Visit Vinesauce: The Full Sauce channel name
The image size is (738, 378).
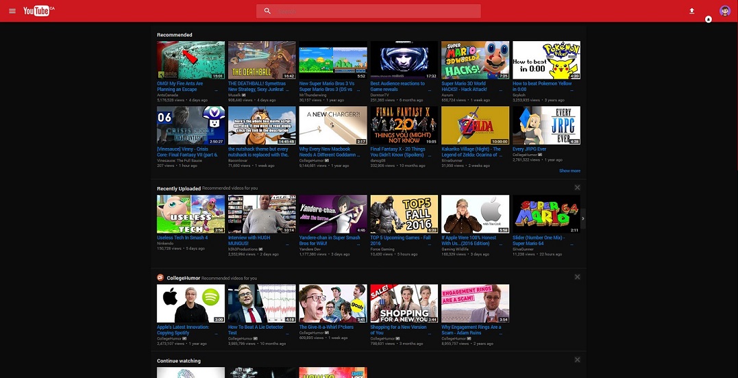click(x=180, y=160)
